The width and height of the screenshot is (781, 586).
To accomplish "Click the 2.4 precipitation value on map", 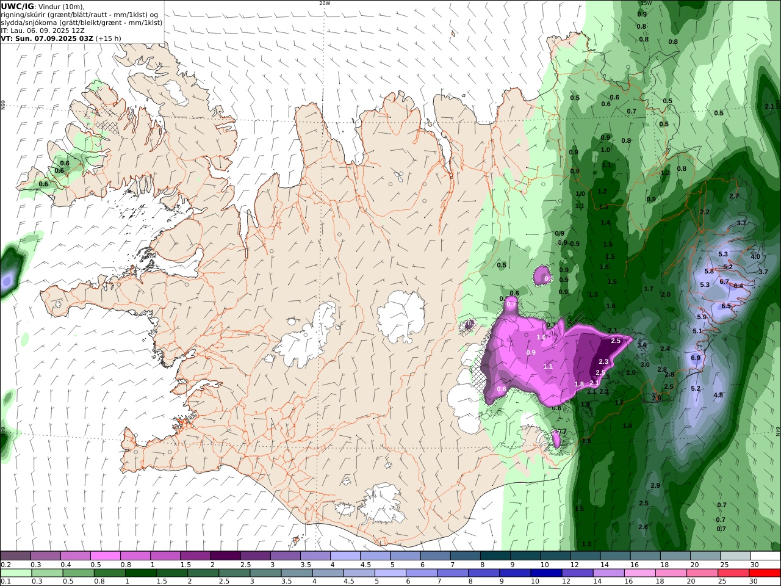I will 665,349.
